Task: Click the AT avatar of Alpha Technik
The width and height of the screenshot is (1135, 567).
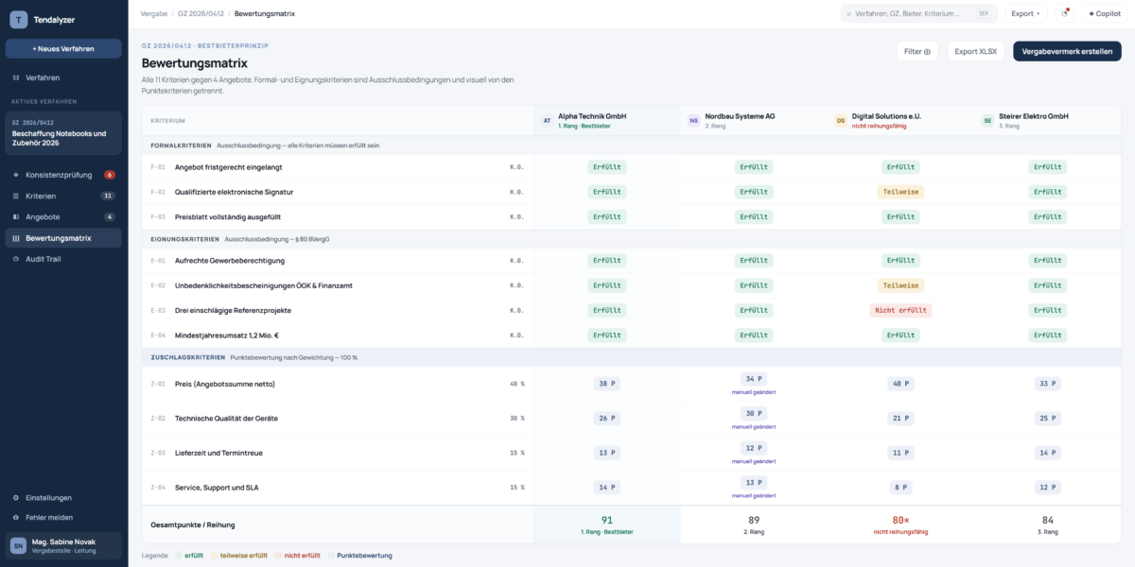Action: (x=547, y=121)
